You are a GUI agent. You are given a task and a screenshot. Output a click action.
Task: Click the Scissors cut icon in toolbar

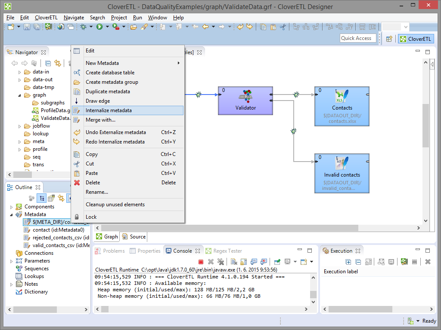(x=283, y=27)
